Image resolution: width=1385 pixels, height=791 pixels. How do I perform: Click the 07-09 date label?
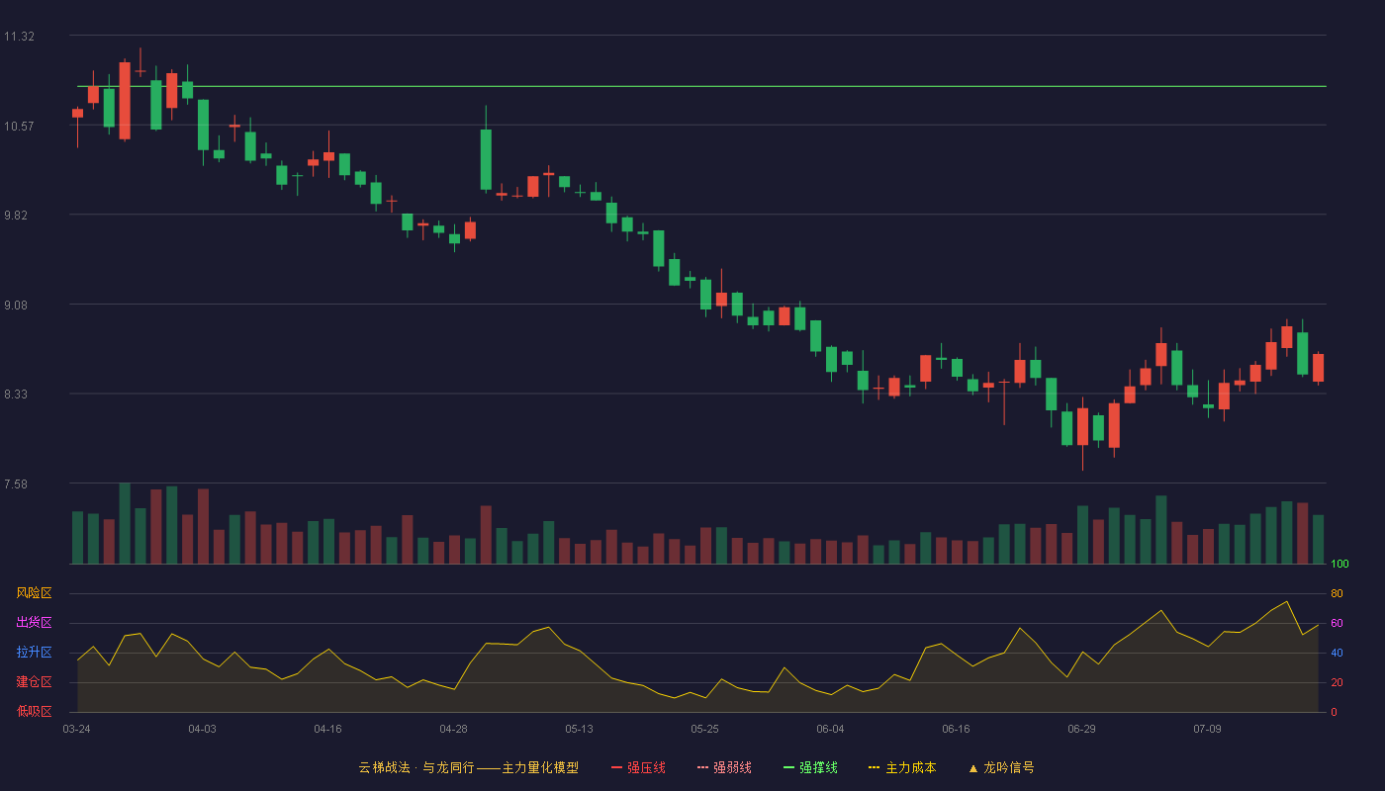coord(1207,729)
